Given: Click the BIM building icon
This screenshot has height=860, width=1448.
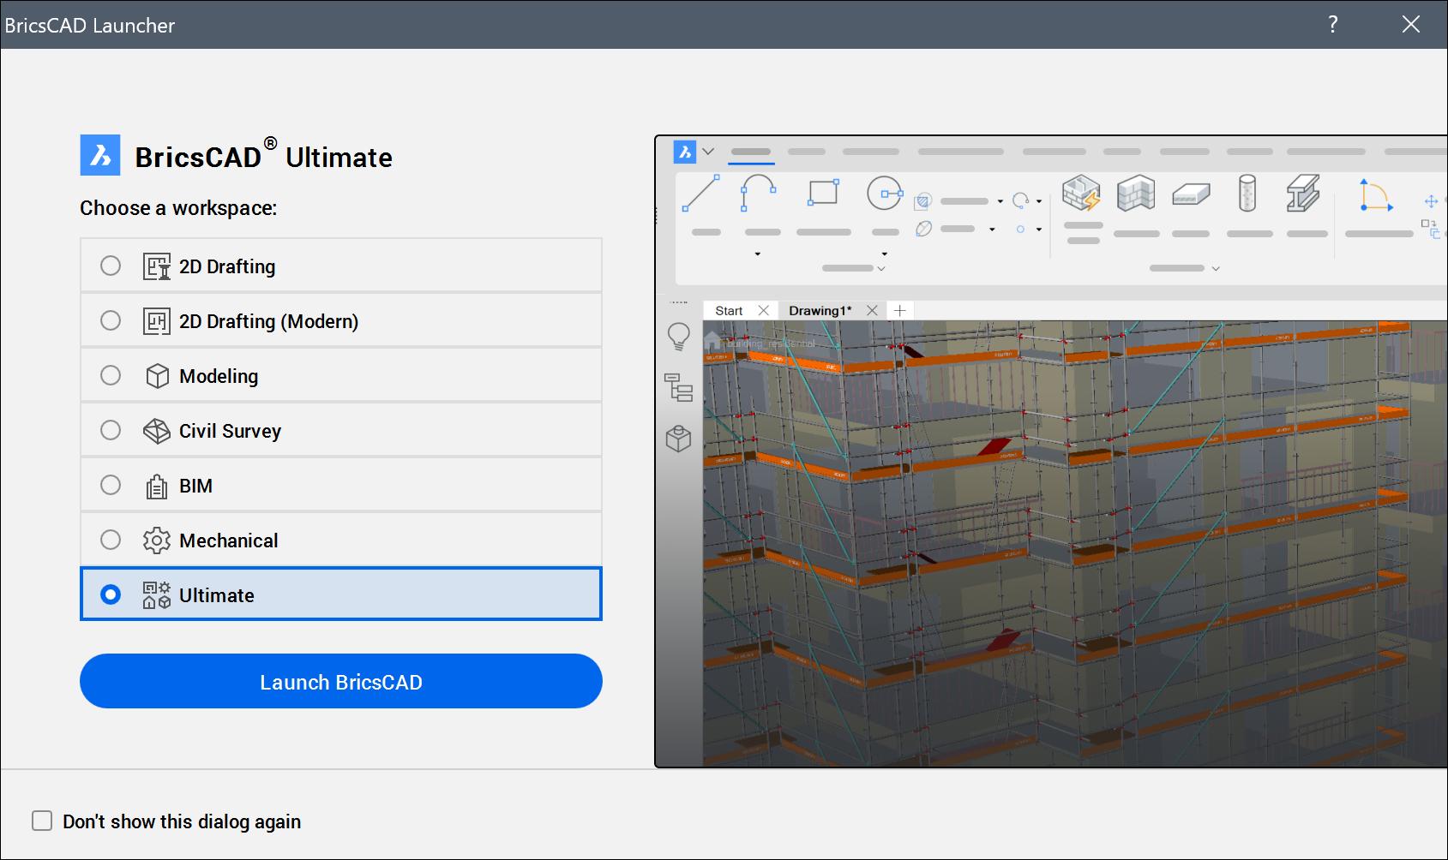Looking at the screenshot, I should 156,487.
